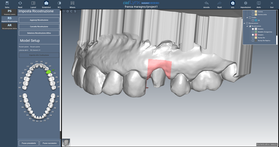The image size is (279, 147).
Task: Switch to the PS Imposta Lavoro tab
Action: coord(10,12)
